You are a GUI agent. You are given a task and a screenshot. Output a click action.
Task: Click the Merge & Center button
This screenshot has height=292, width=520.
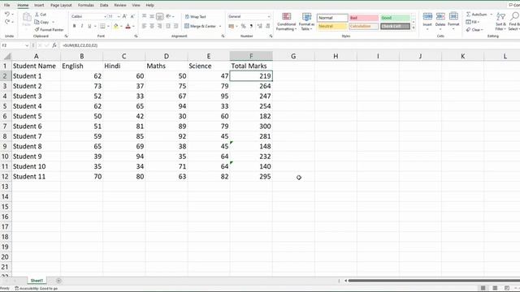point(201,26)
